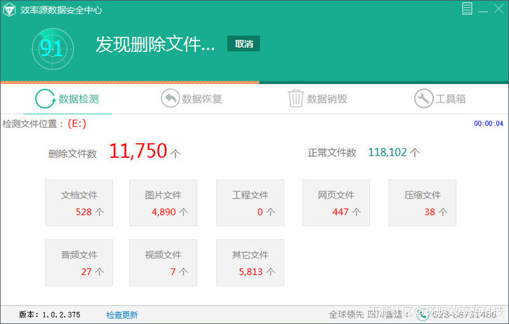Screen dimensions: 509x324
Task: Open the 数据检测 tab
Action: (67, 99)
